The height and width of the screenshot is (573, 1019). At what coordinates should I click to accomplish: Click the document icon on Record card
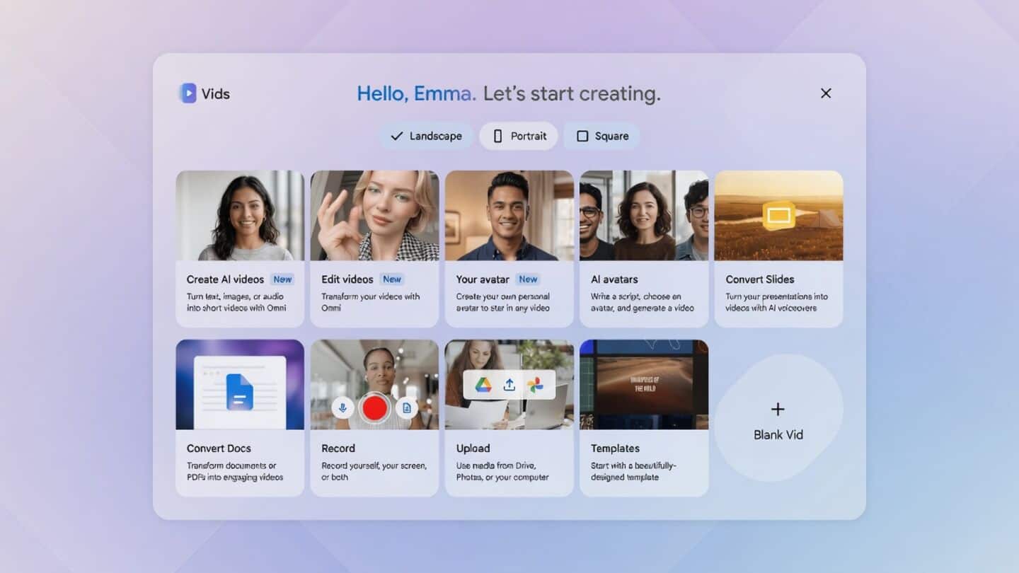tap(406, 407)
